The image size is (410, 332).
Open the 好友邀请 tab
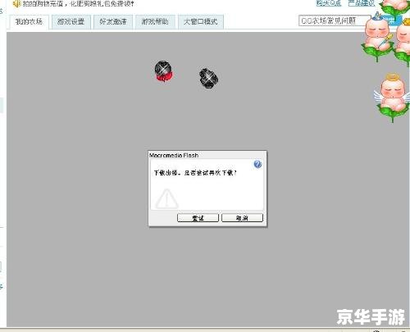pyautogui.click(x=113, y=22)
